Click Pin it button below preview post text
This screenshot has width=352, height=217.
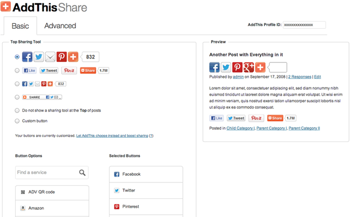256,118
